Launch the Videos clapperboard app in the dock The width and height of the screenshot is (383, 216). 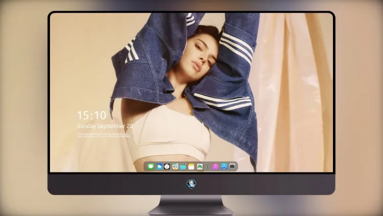183,166
